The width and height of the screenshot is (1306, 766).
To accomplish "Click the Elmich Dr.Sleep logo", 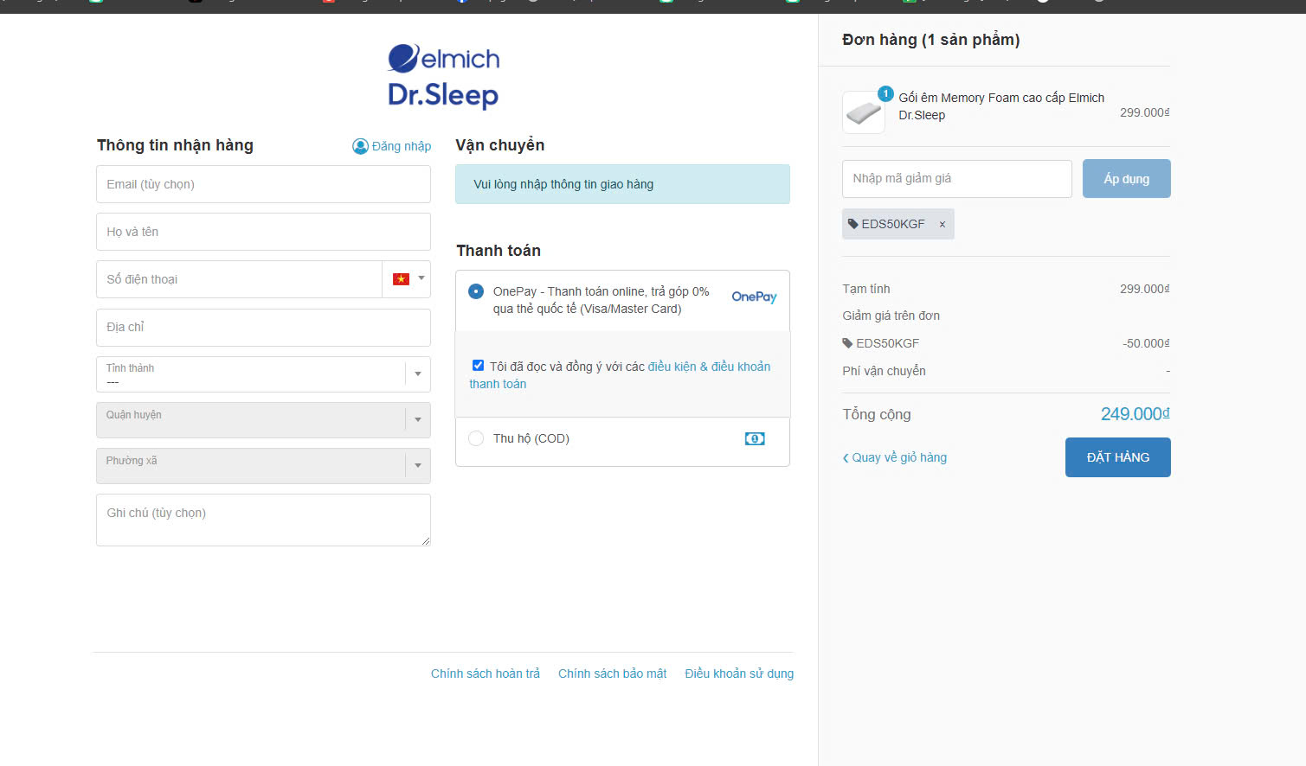I will [443, 76].
